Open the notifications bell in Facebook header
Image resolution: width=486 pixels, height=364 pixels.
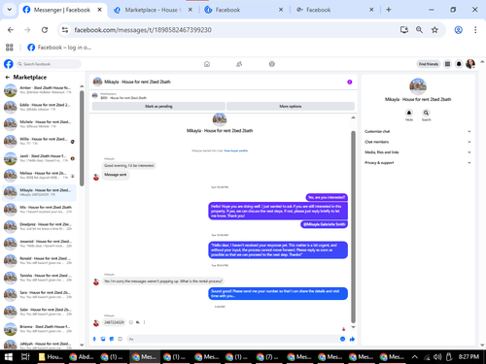[459, 64]
